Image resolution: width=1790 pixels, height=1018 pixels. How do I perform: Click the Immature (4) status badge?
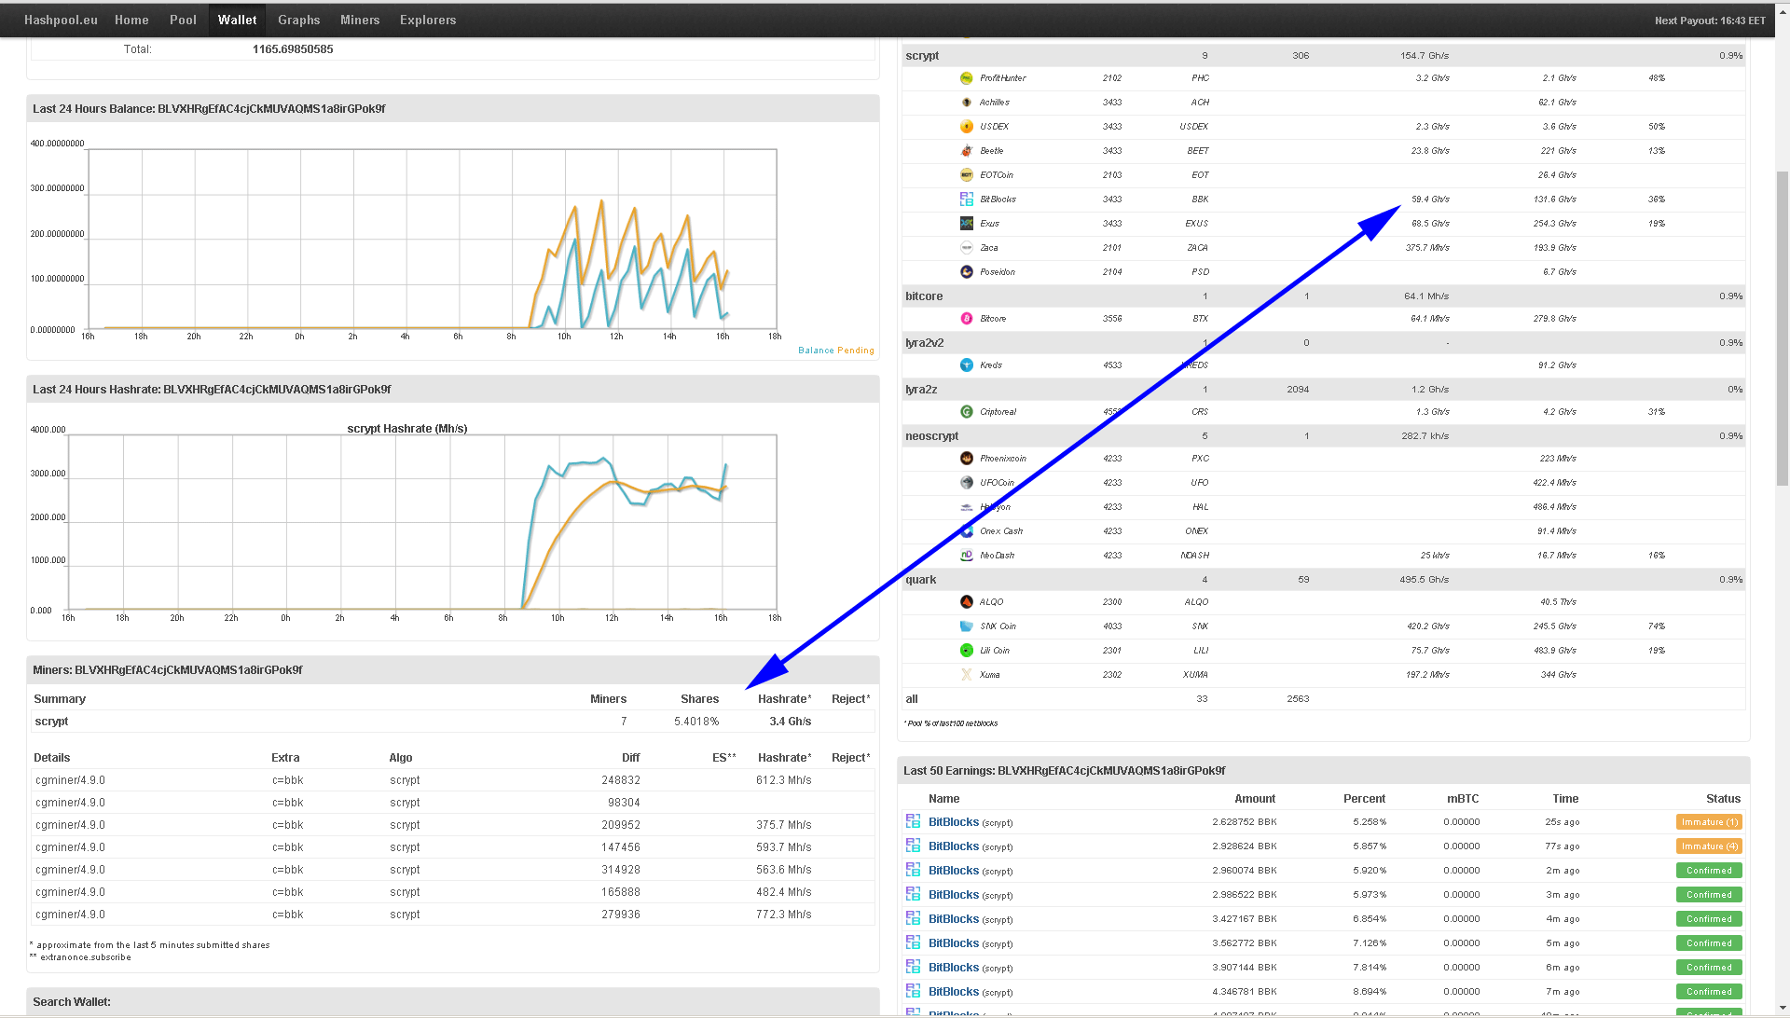point(1709,846)
